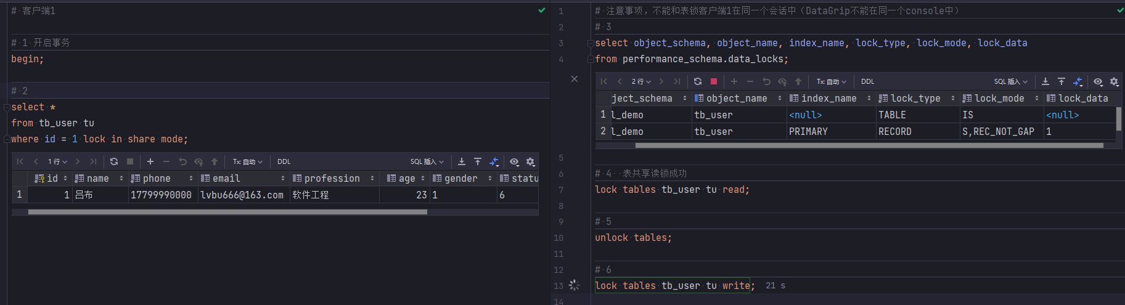The image size is (1125, 305).
Task: Toggle the view-as eye icon in left result toolbar
Action: pos(514,161)
